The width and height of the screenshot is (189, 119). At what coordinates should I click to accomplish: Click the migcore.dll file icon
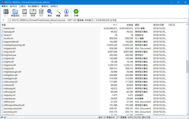pyautogui.click(x=2, y=52)
